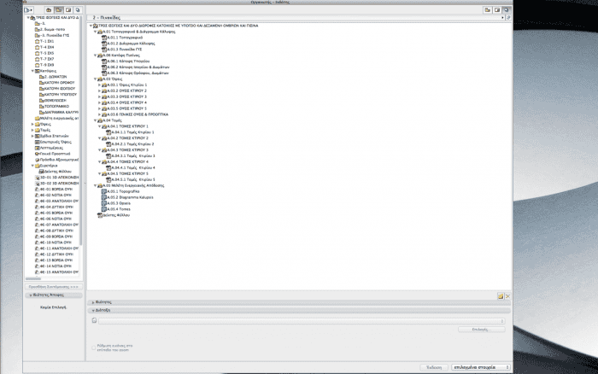Click layout icon of A.01.2 row

coord(104,44)
